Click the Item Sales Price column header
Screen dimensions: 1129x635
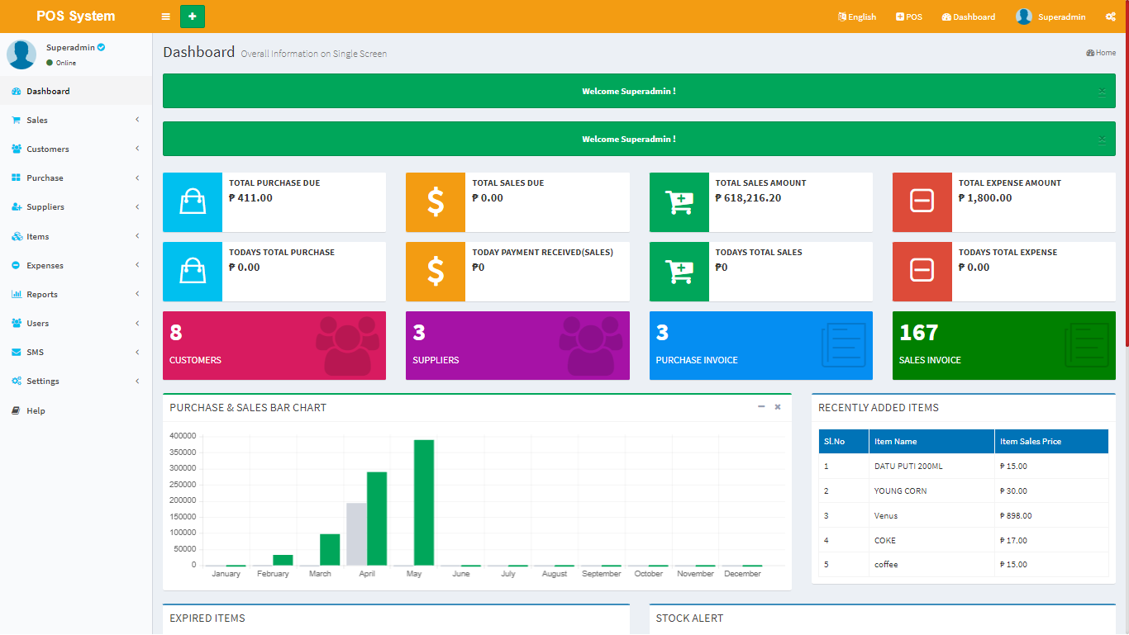pos(1051,442)
